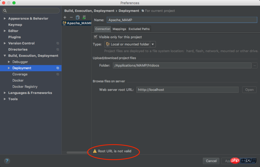Remove the selected deployment server
The image size is (260, 167).
(71, 17)
